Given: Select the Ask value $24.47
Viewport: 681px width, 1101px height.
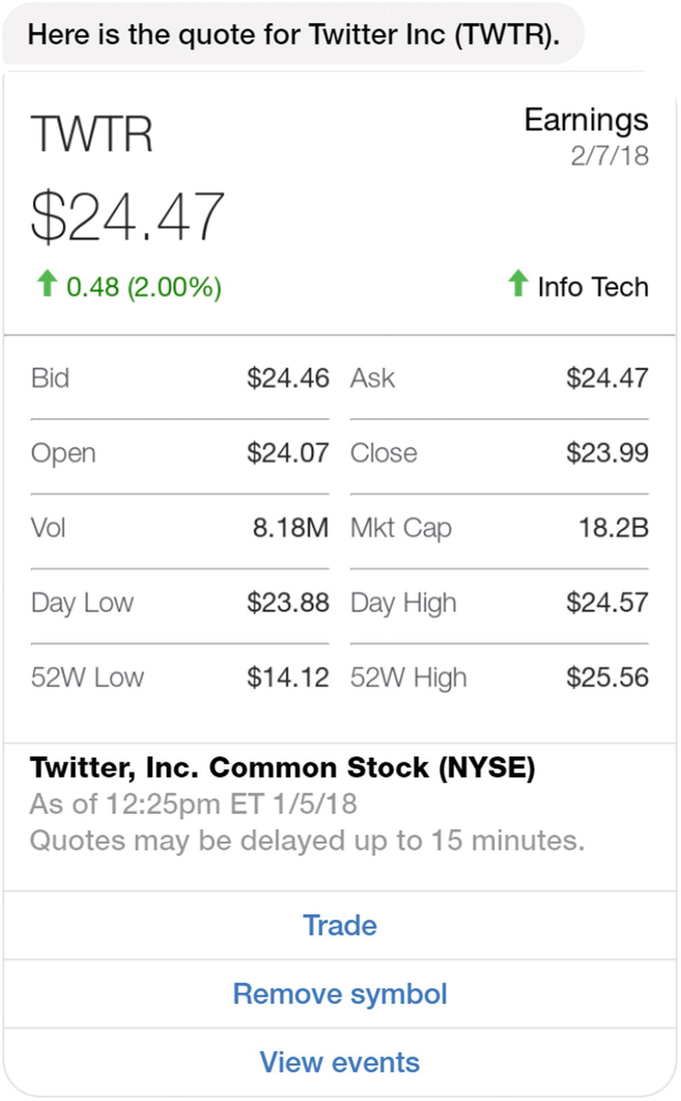Looking at the screenshot, I should tap(607, 378).
